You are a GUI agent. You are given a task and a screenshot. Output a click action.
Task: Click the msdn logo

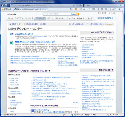12,14
